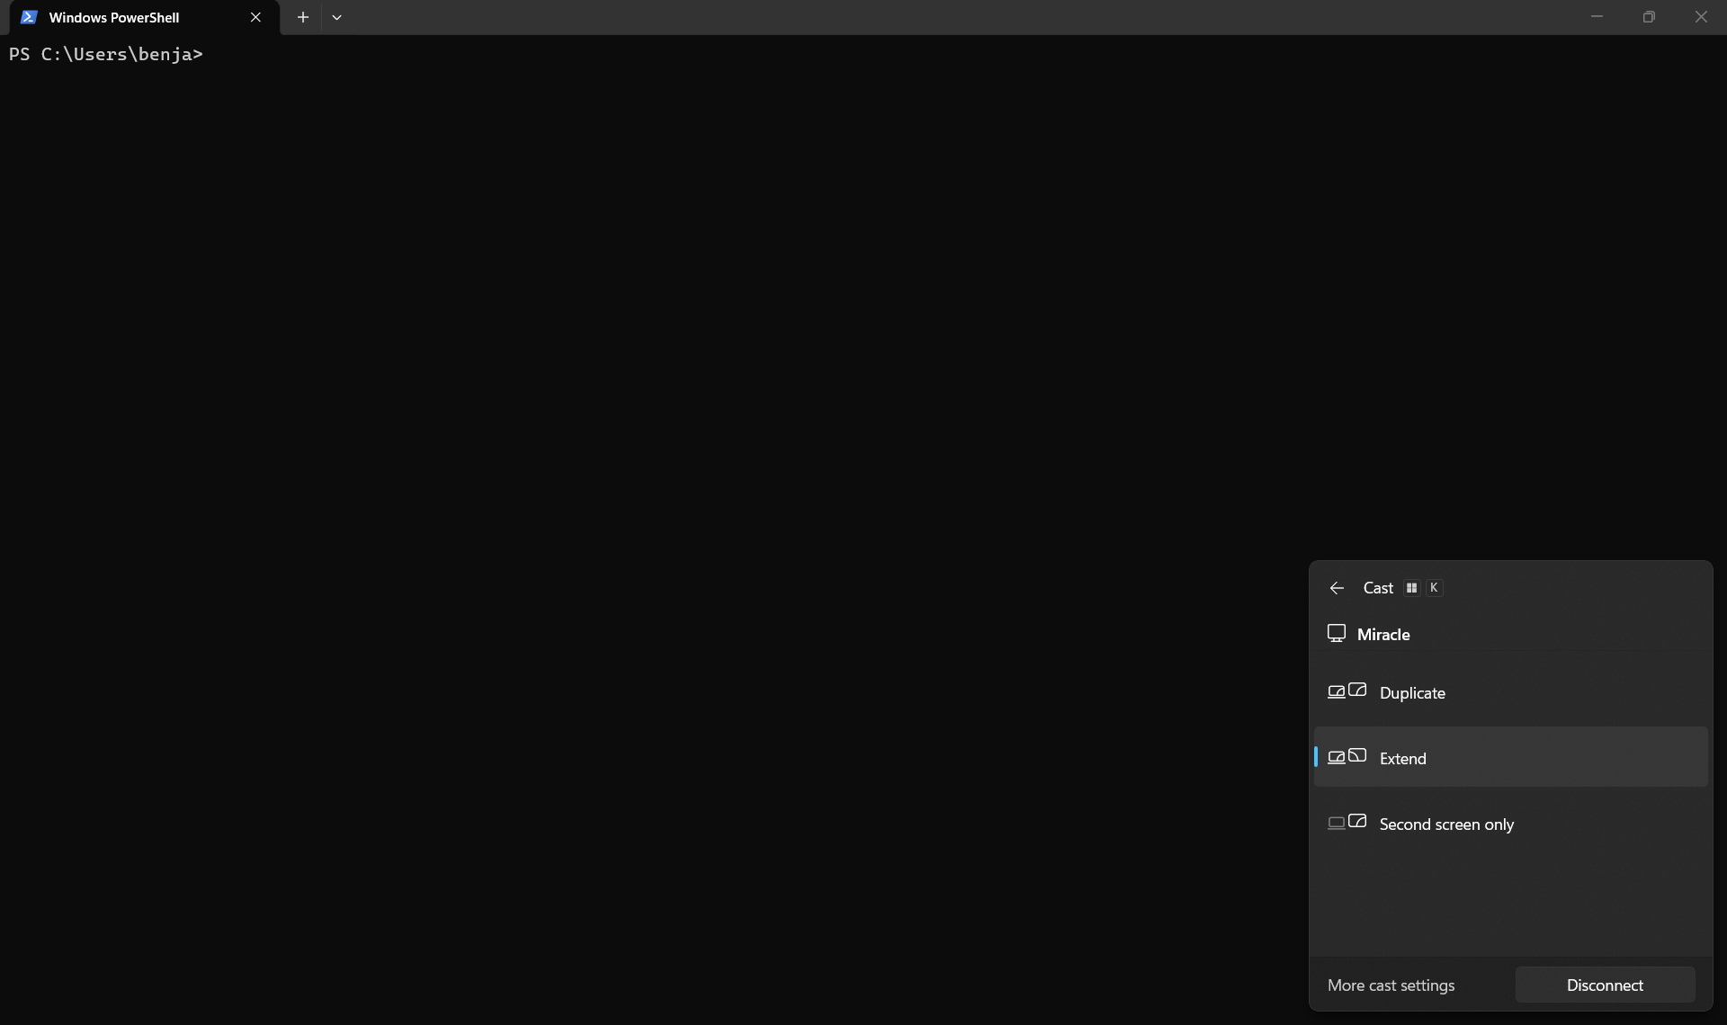Click the PowerShell command prompt line

(106, 55)
